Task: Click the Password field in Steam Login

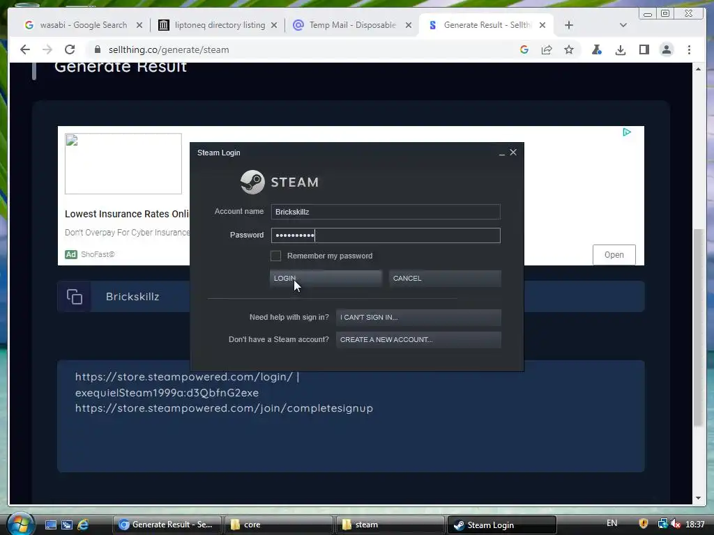Action: click(386, 235)
